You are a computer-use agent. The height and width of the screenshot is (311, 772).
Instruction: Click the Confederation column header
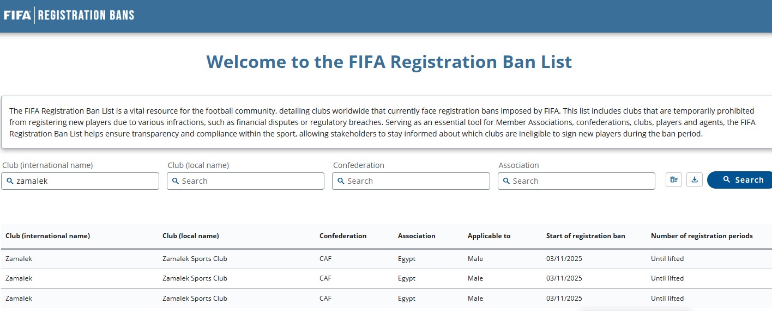click(343, 236)
